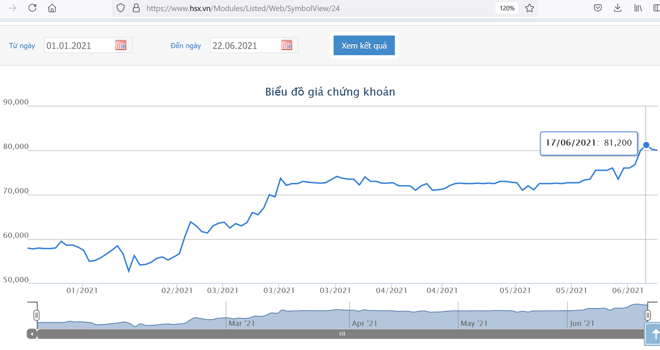
Task: Open calendar picker for Đến ngày
Action: click(287, 45)
